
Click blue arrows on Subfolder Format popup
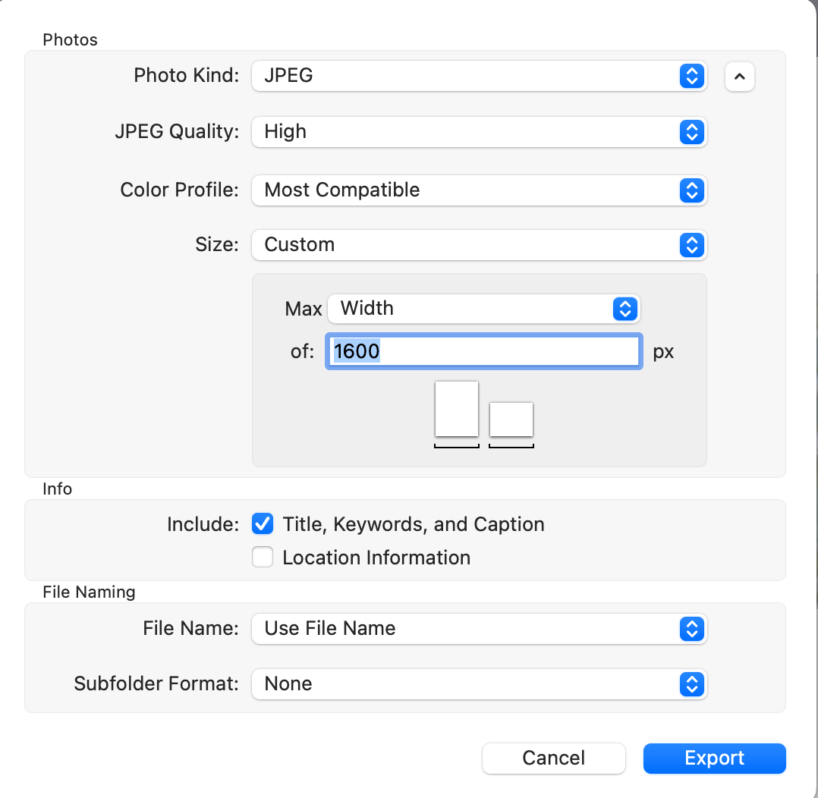pos(691,683)
